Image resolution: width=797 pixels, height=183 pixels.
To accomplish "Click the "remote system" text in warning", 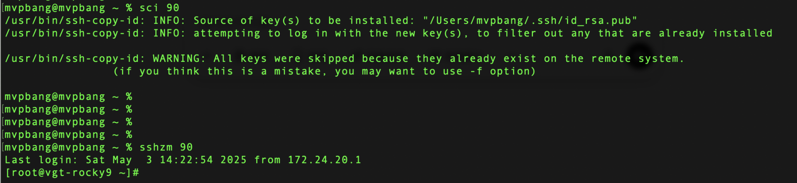I will pos(635,59).
